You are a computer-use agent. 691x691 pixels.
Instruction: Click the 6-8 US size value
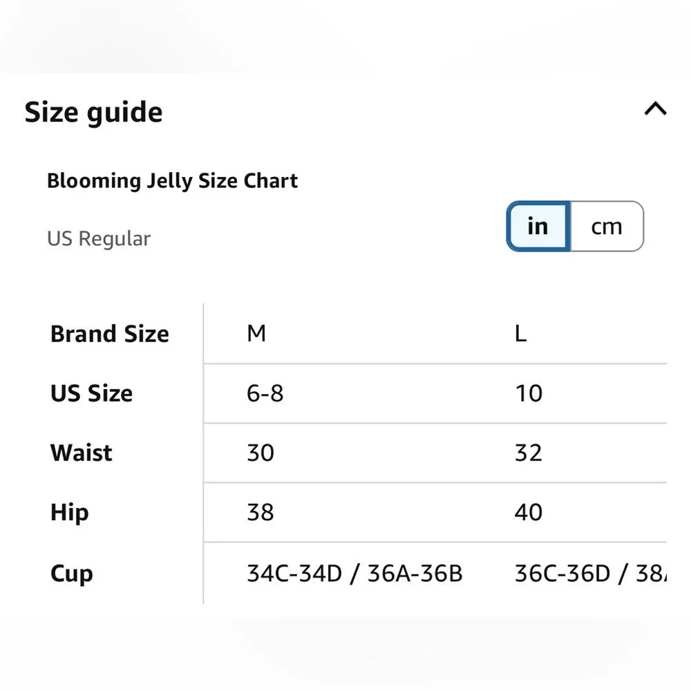(265, 394)
